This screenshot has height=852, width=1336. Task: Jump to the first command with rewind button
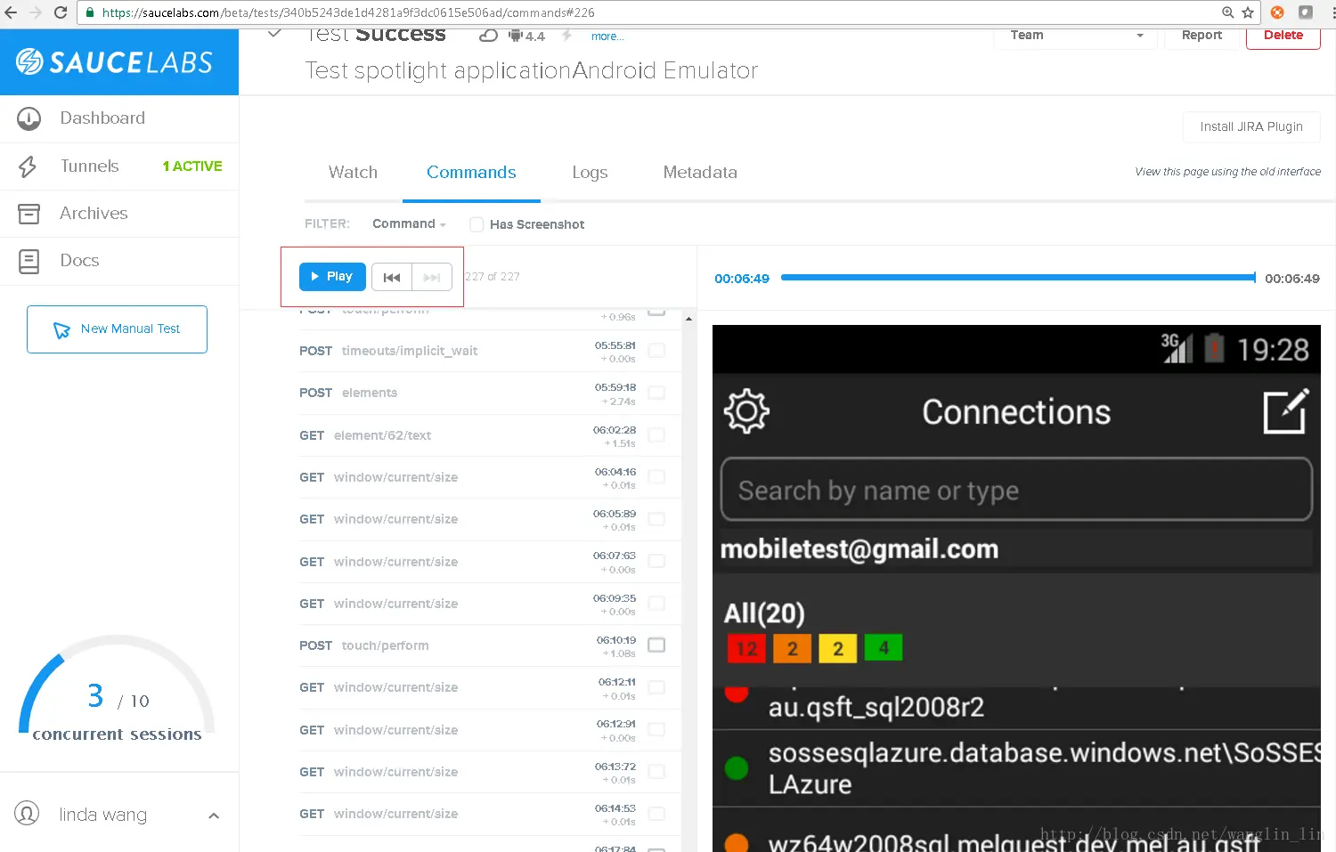[392, 277]
